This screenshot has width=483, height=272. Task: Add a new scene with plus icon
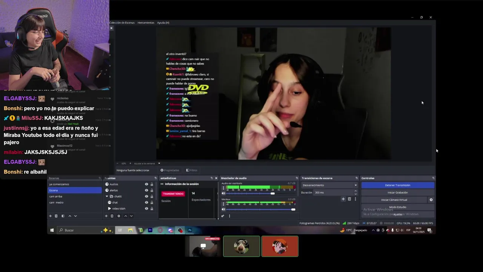[50, 216]
